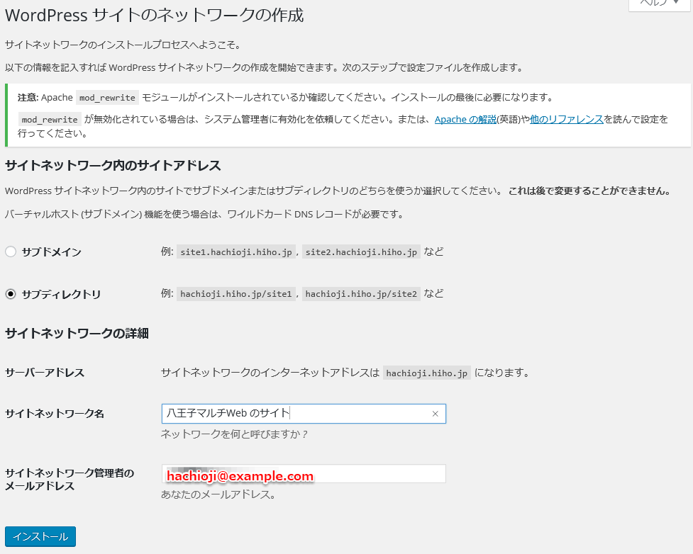This screenshot has height=554, width=693.
Task: Click the hachioji.hiho.jp/site1 example code
Action: [236, 294]
